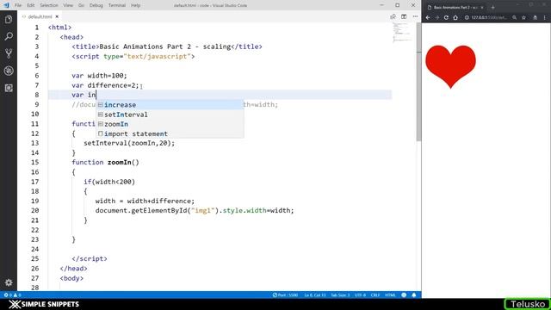
Task: Click the errors and warnings status indicator
Action: (x=12, y=294)
